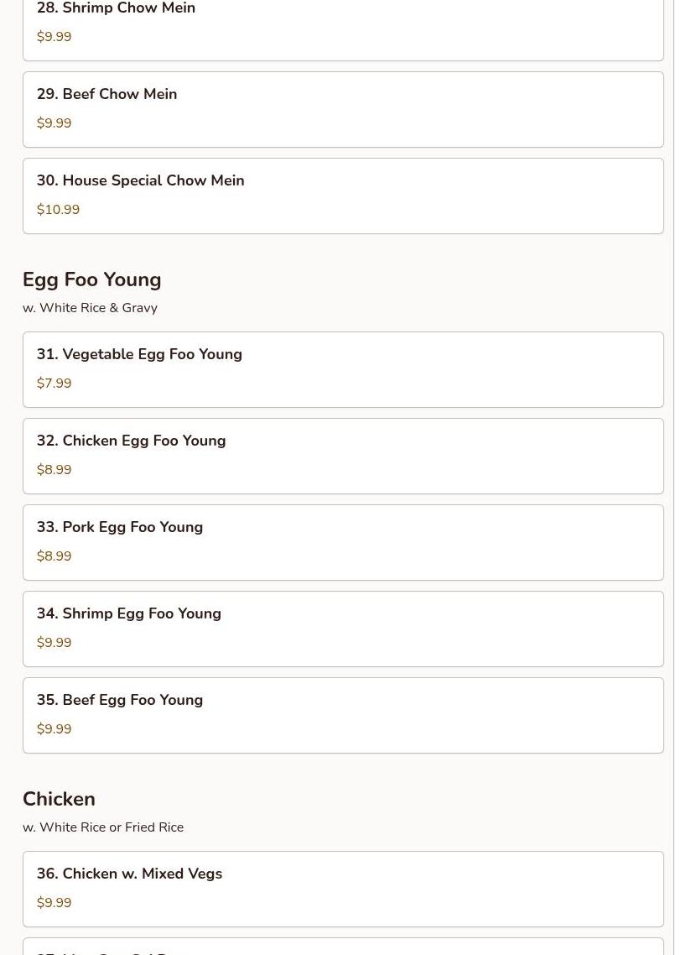The image size is (691, 955).
Task: Select 34. Shrimp Egg Foo Young
Action: point(343,629)
